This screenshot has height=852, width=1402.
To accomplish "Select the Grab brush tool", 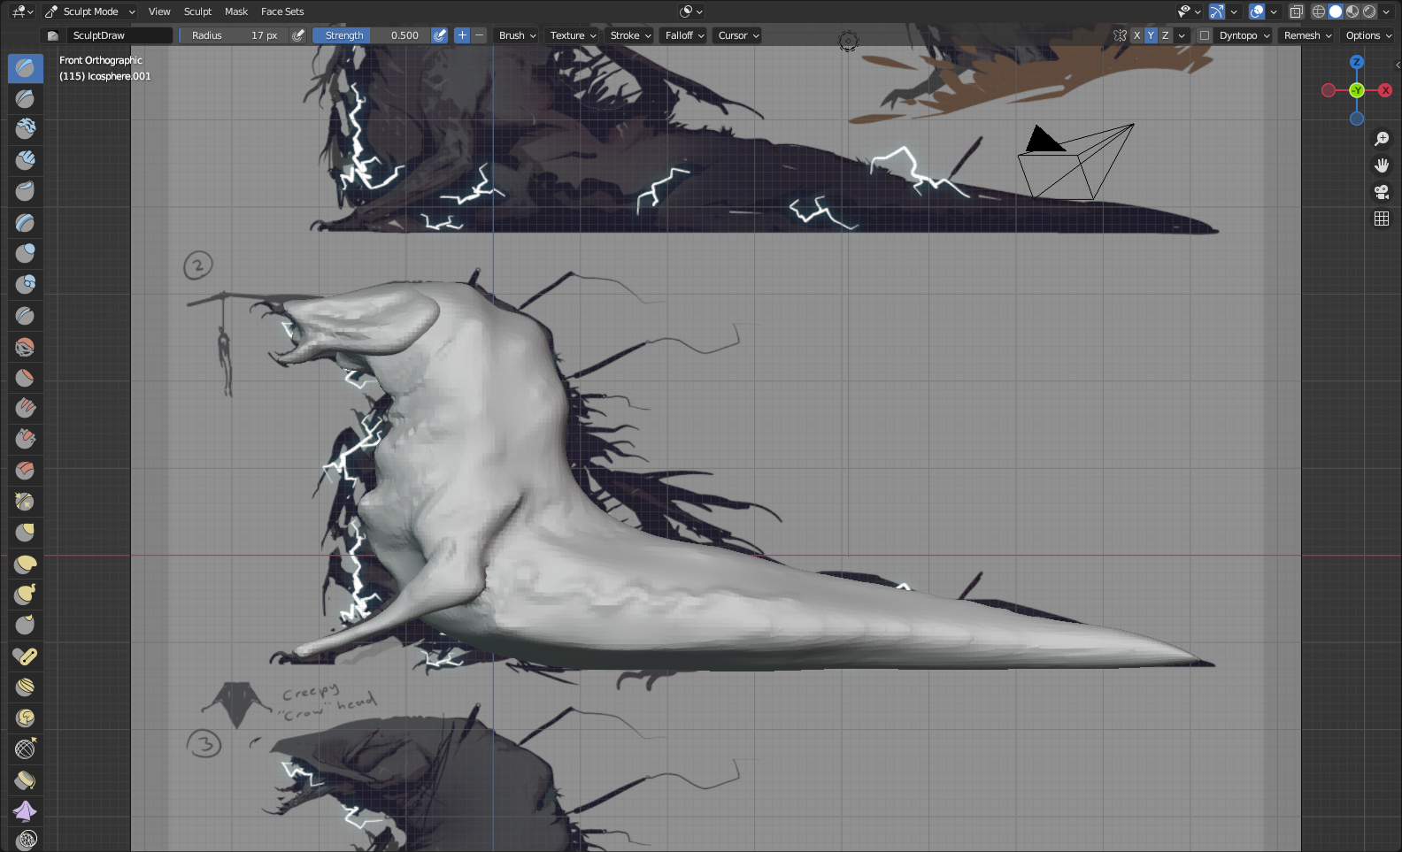I will click(26, 533).
